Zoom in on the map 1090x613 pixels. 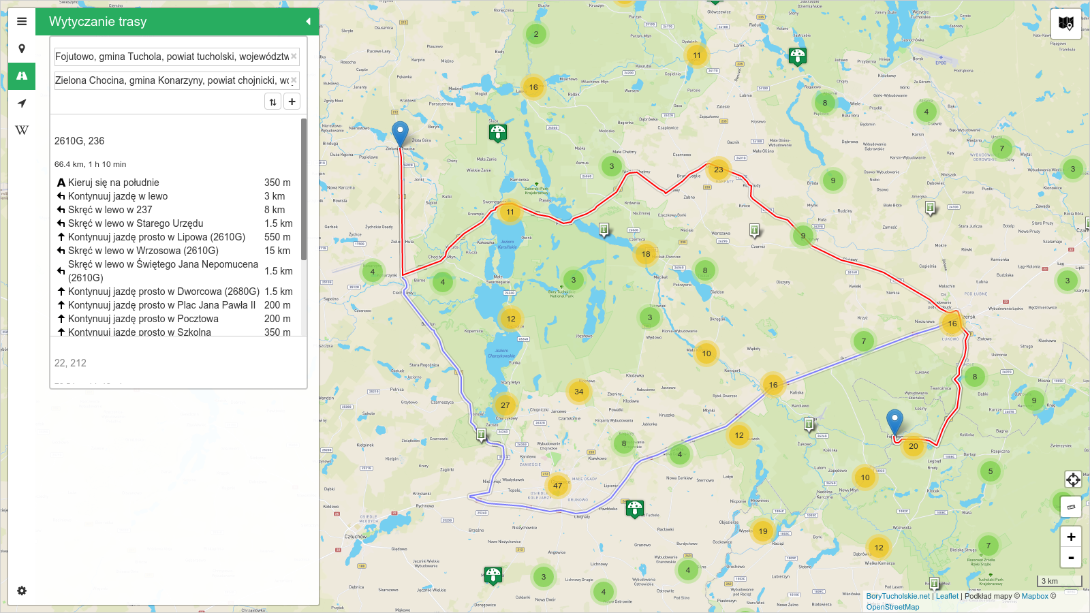pyautogui.click(x=1071, y=537)
